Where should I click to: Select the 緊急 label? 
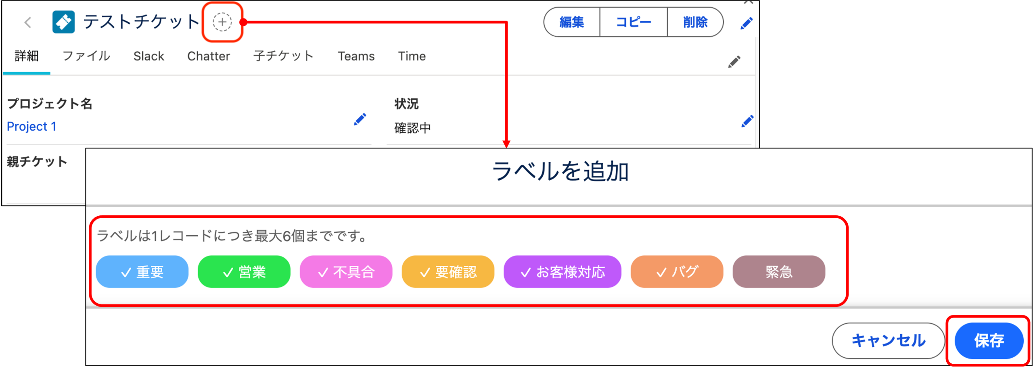pos(778,272)
